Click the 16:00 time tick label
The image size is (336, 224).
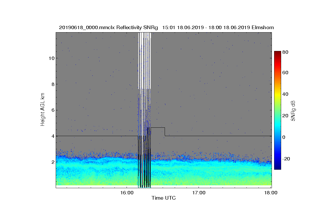pyautogui.click(x=126, y=193)
